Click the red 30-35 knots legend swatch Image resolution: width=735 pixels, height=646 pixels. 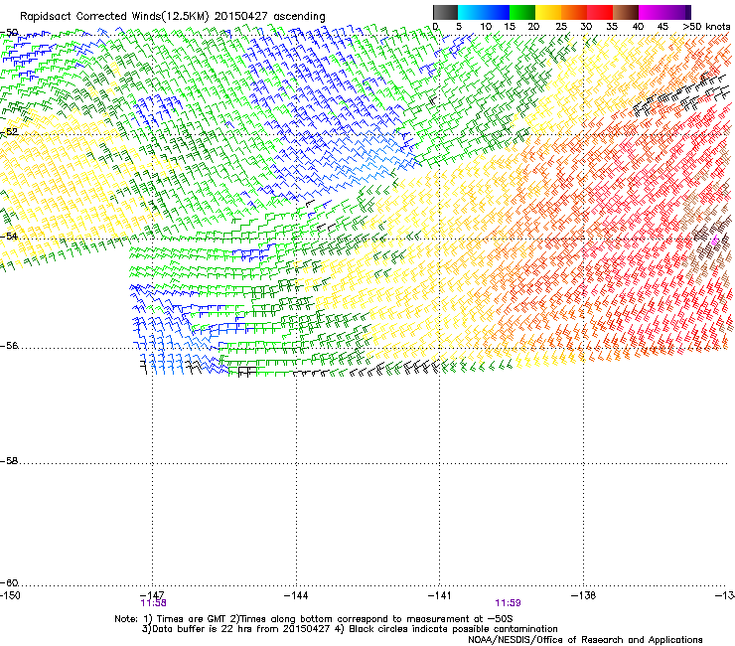600,12
